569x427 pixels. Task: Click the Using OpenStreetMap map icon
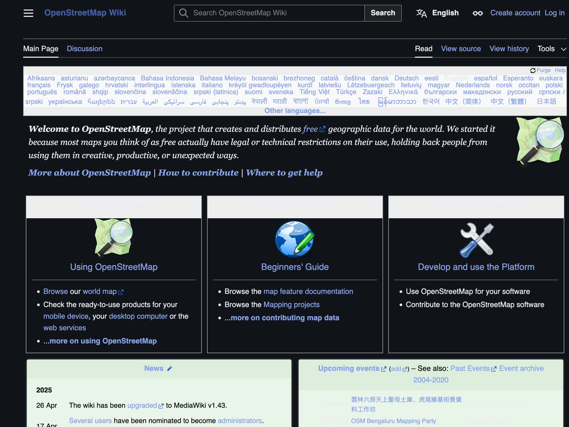(x=114, y=237)
